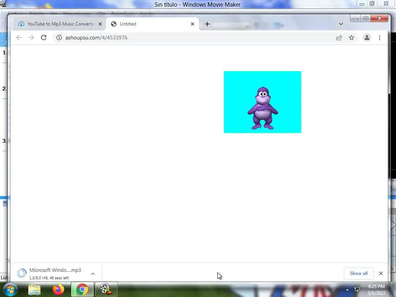The image size is (396, 297).
Task: Minimize the Chrome window
Action: (x=356, y=18)
